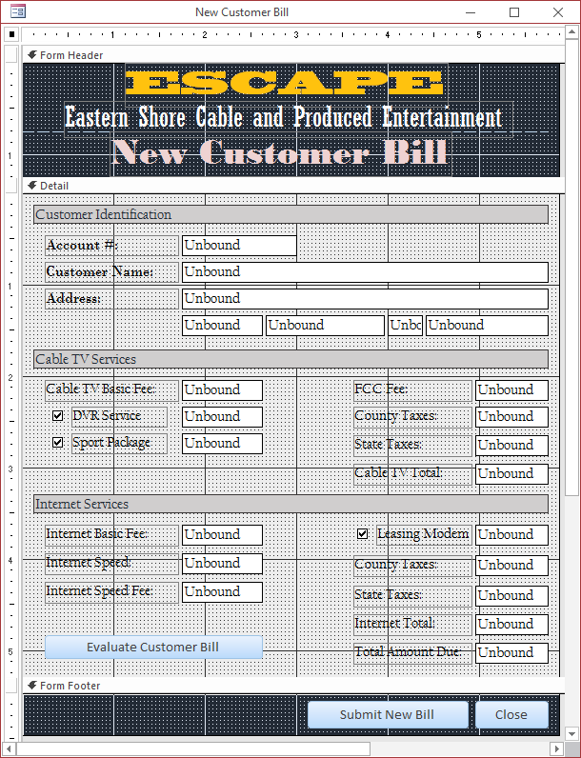Minimize the New Customer Bill window
The width and height of the screenshot is (581, 758).
pos(471,12)
